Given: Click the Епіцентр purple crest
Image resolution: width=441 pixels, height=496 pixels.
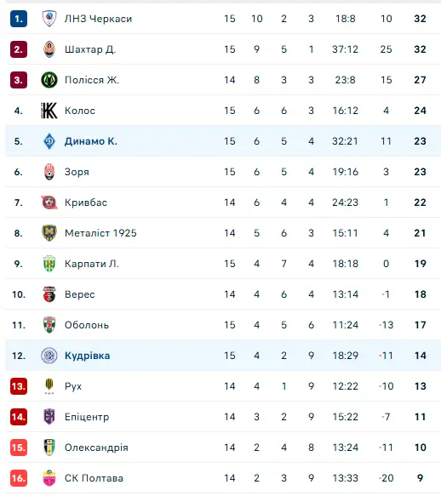Looking at the screenshot, I should pos(49,417).
